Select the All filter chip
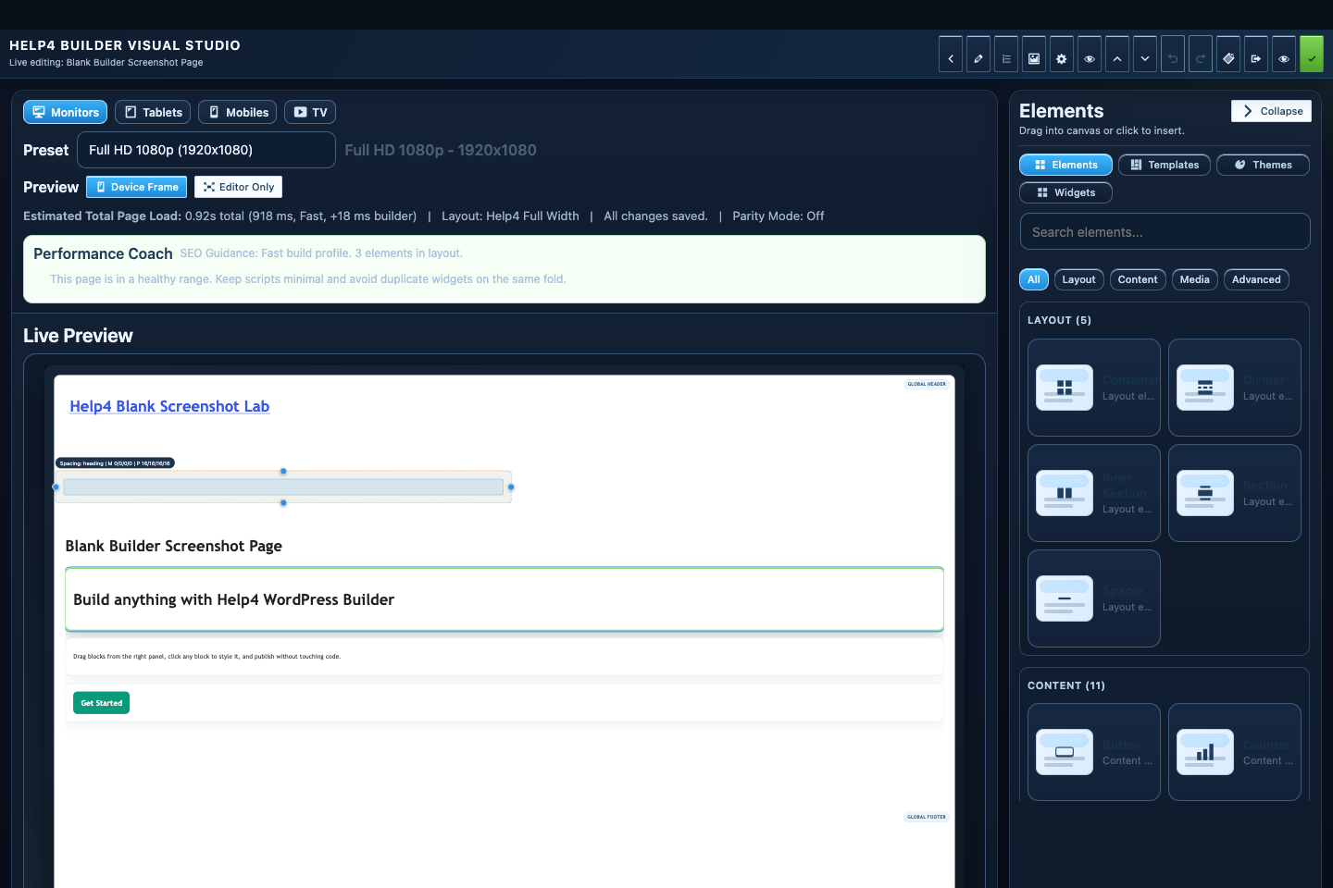The width and height of the screenshot is (1333, 888). tap(1034, 279)
